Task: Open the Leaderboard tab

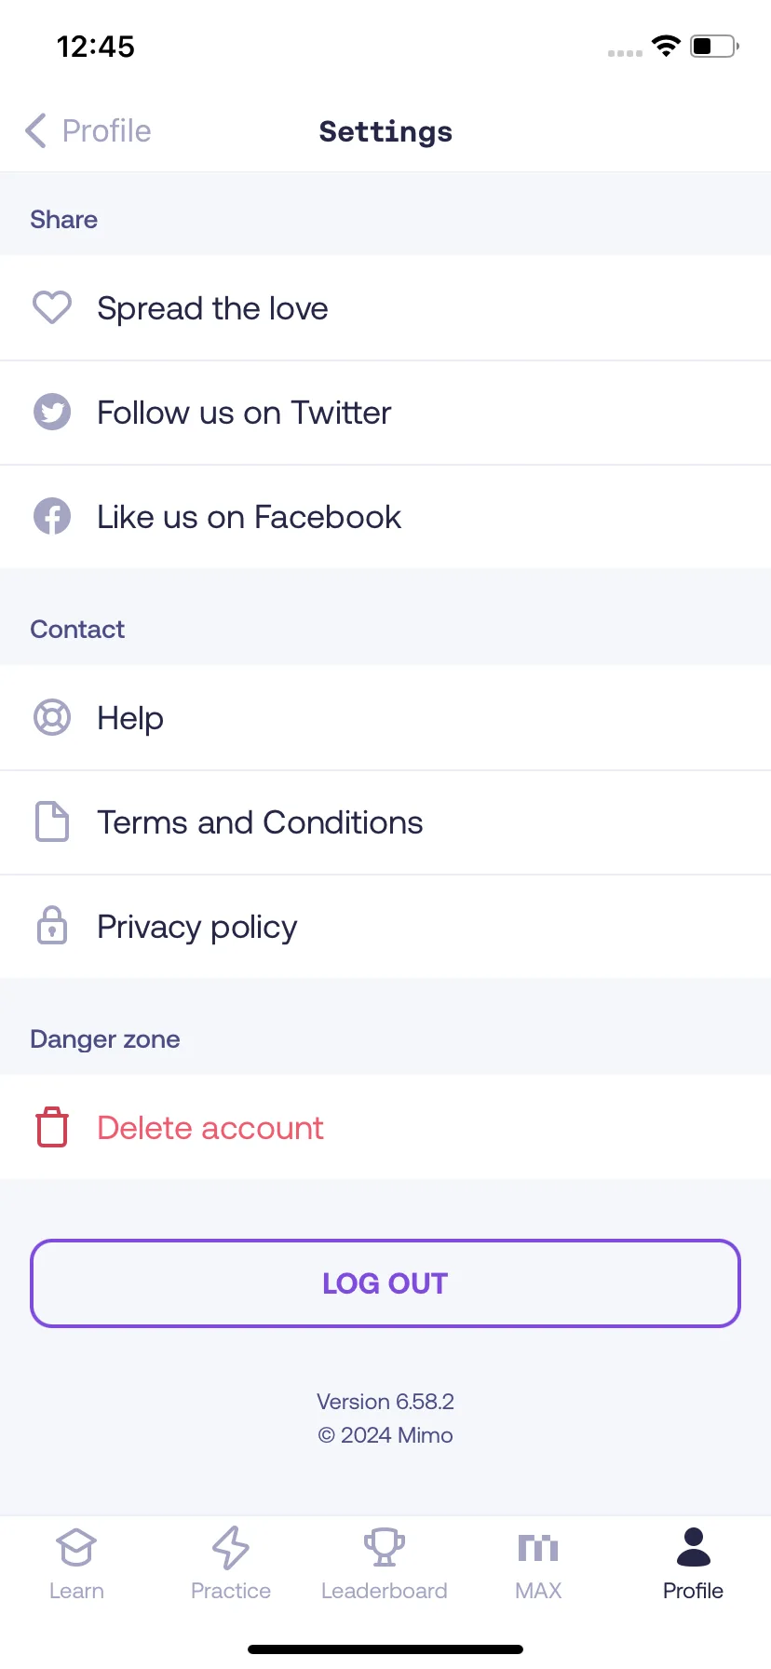Action: [385, 1565]
